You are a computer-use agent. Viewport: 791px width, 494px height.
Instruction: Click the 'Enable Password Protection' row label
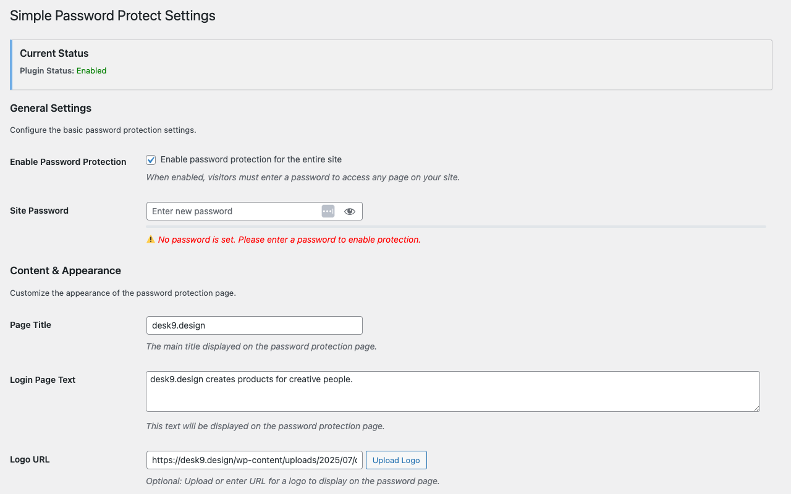(68, 162)
